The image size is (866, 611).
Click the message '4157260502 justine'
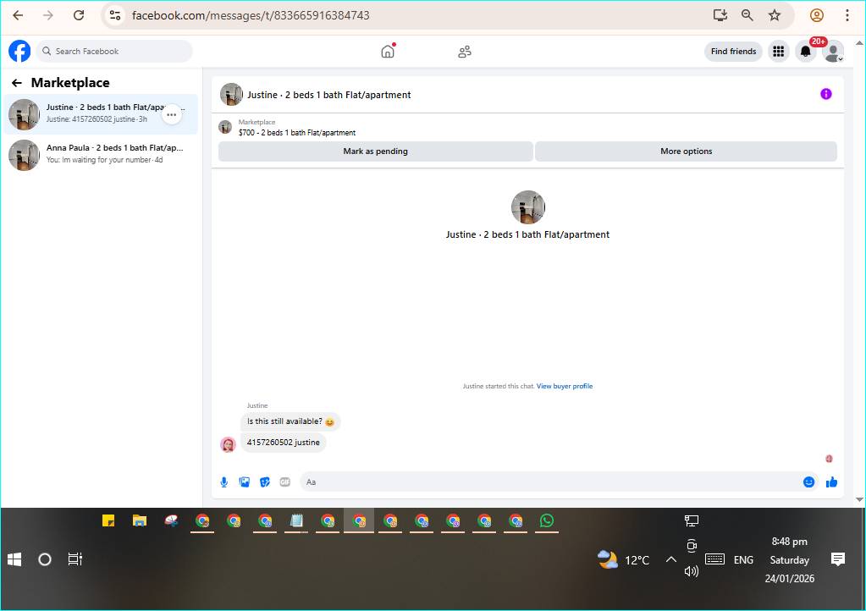(284, 442)
